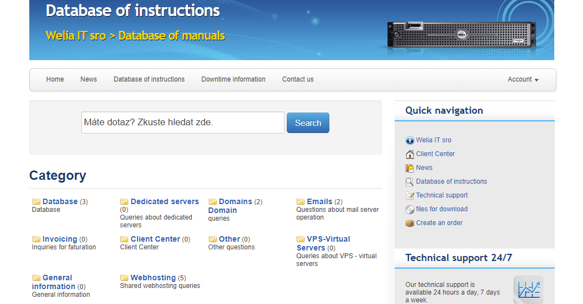Follow Database of instructions quick navigation link
This screenshot has height=304, width=583.
point(451,182)
